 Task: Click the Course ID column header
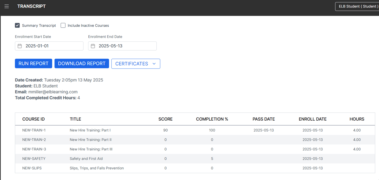pyautogui.click(x=33, y=119)
